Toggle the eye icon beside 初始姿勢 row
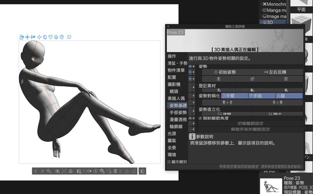This screenshot has height=194, width=313. [x=190, y=72]
